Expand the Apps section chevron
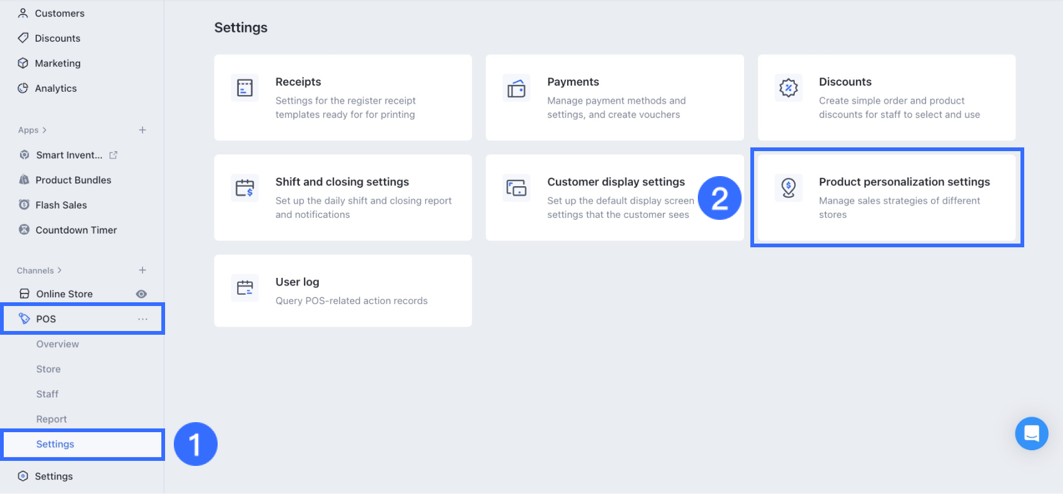The width and height of the screenshot is (1063, 494). 44,130
